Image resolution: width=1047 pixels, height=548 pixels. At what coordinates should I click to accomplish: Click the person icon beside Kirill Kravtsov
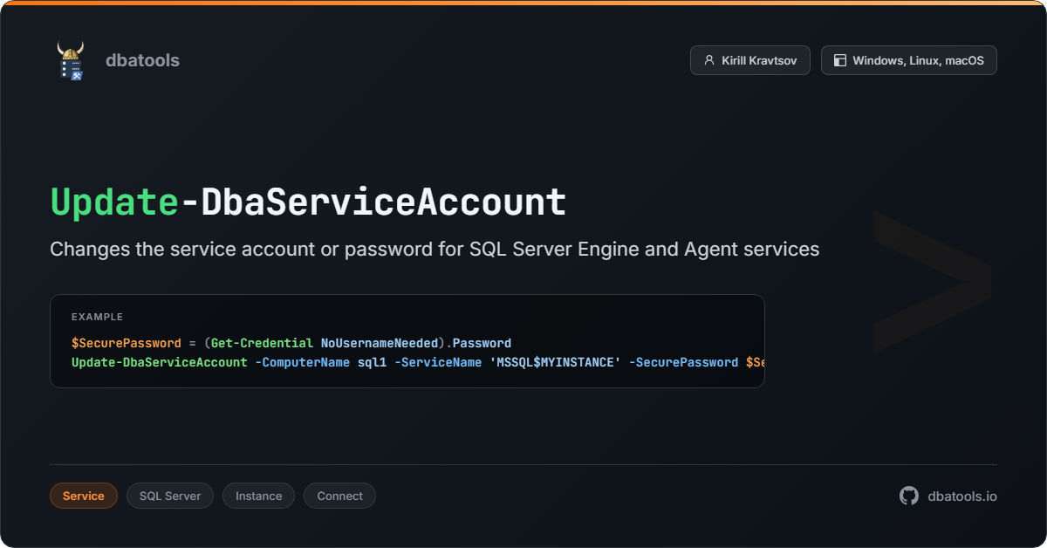point(708,61)
